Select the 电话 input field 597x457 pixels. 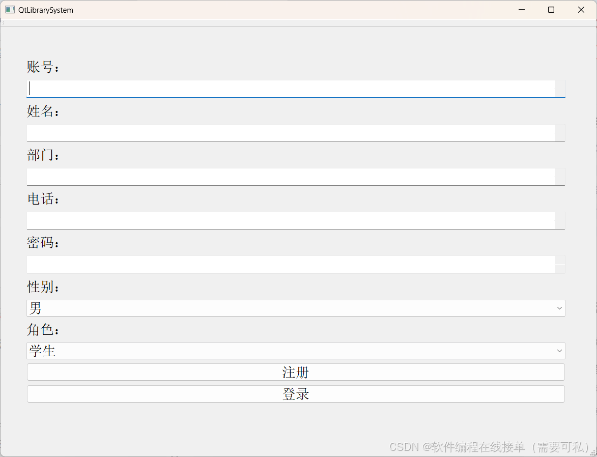(296, 220)
